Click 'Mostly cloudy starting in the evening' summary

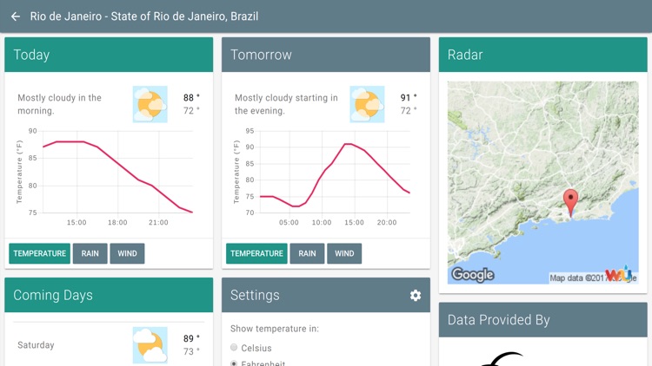286,104
